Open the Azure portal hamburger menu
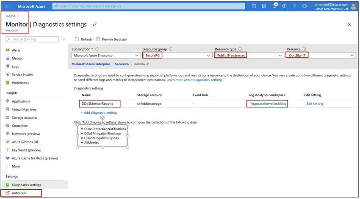Screen dimensions: 360x199 7,6
